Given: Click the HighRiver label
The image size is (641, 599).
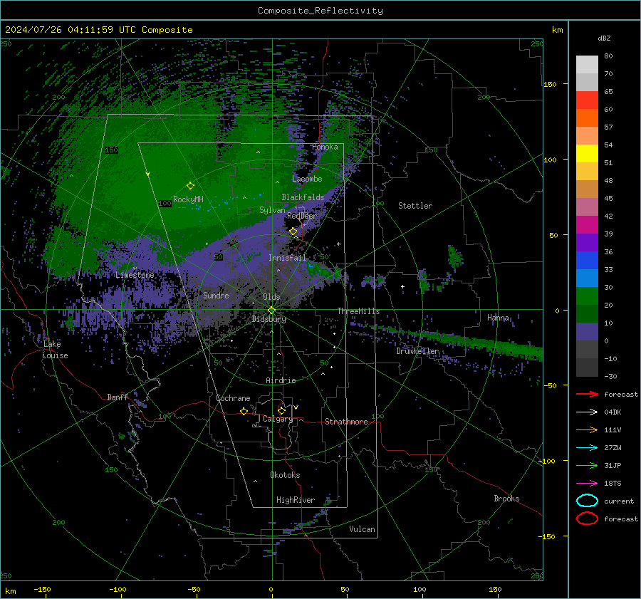Looking at the screenshot, I should (296, 500).
